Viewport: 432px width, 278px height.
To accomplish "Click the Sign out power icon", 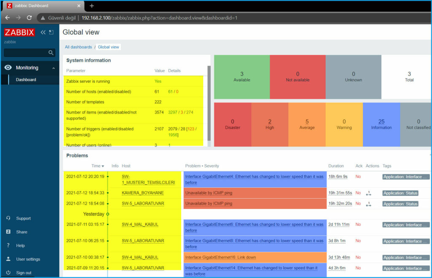I will tap(8, 273).
